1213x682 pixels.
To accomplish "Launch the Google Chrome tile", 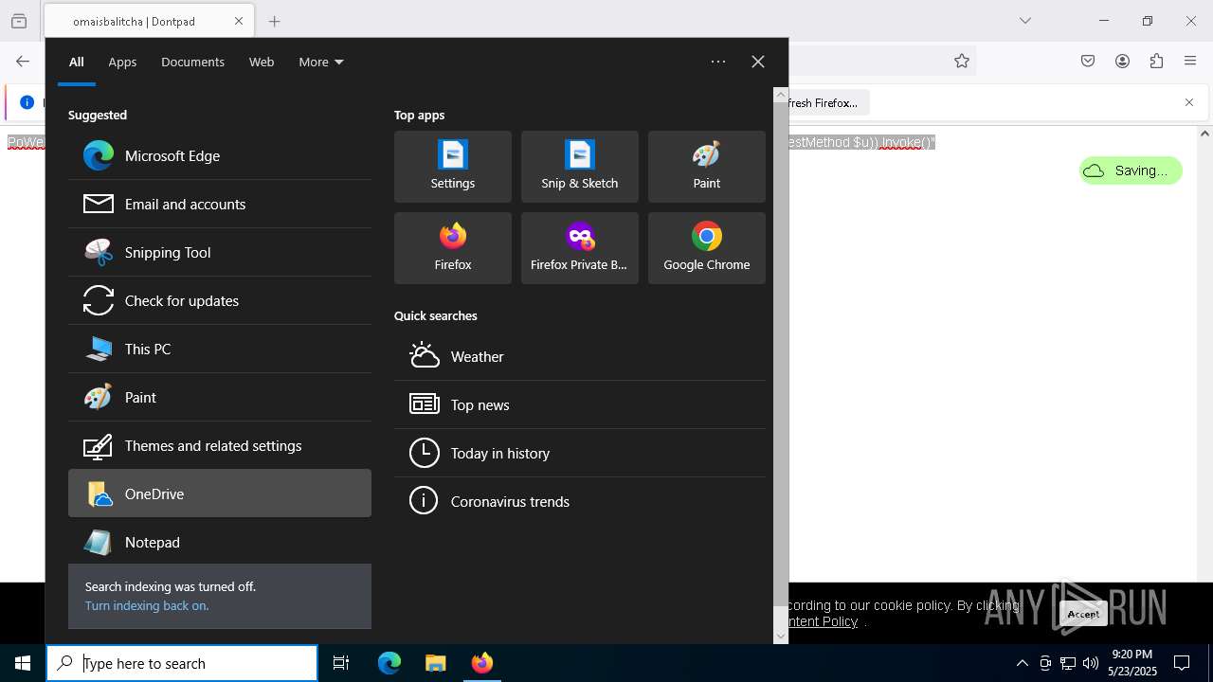I will [707, 248].
